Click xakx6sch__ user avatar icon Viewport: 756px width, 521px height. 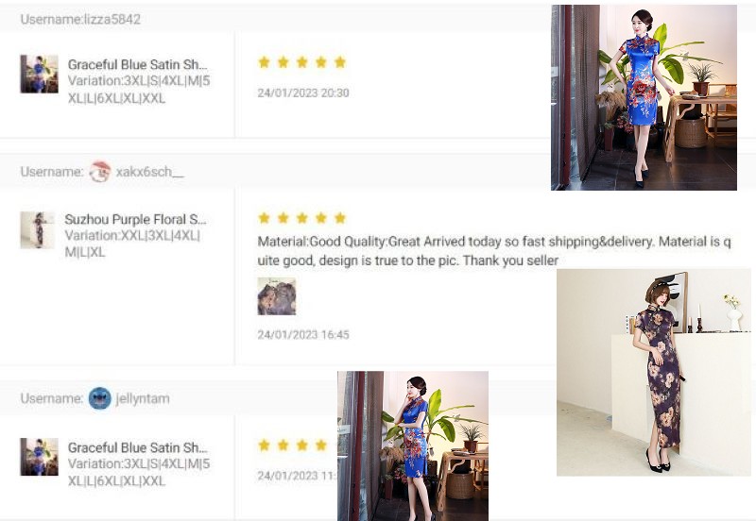coord(100,172)
